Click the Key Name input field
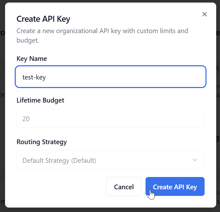This screenshot has height=212, width=220. pyautogui.click(x=110, y=77)
